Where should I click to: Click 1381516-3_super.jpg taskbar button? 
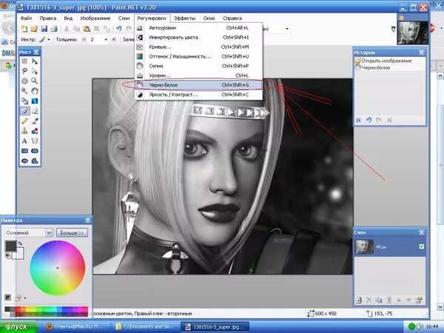coord(215,327)
